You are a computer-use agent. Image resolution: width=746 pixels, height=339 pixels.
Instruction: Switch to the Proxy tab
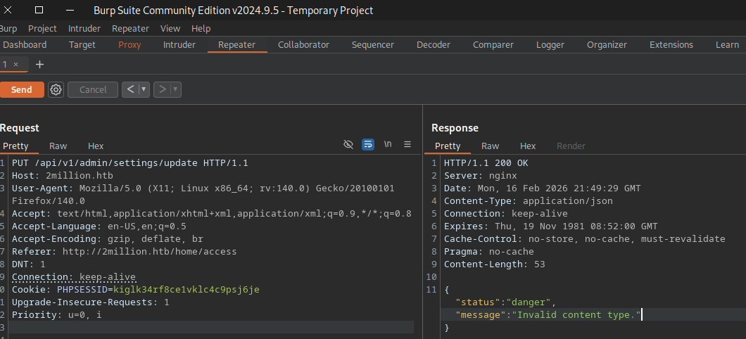click(x=129, y=45)
